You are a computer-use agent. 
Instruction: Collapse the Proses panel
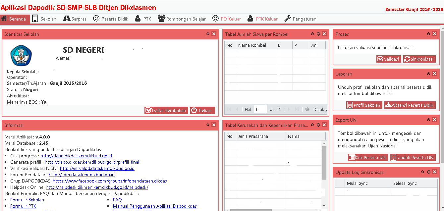click(428, 34)
